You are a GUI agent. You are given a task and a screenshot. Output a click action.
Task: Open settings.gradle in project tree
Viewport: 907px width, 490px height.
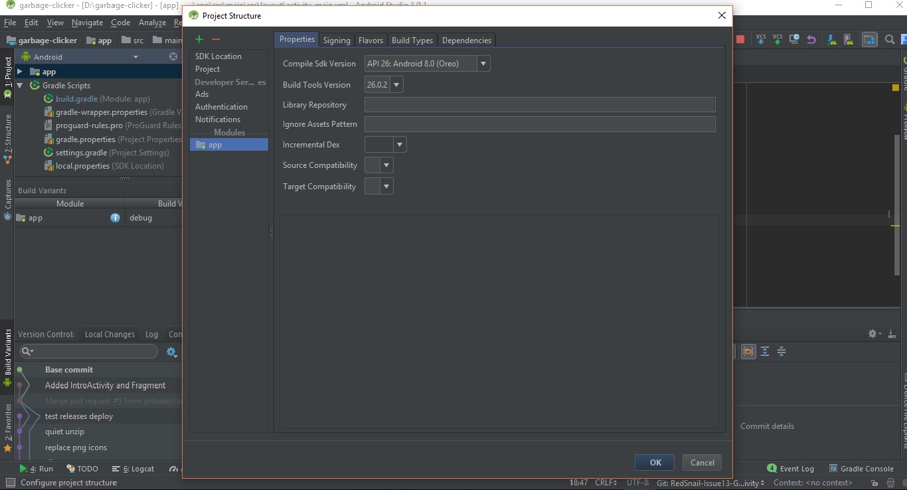(106, 153)
